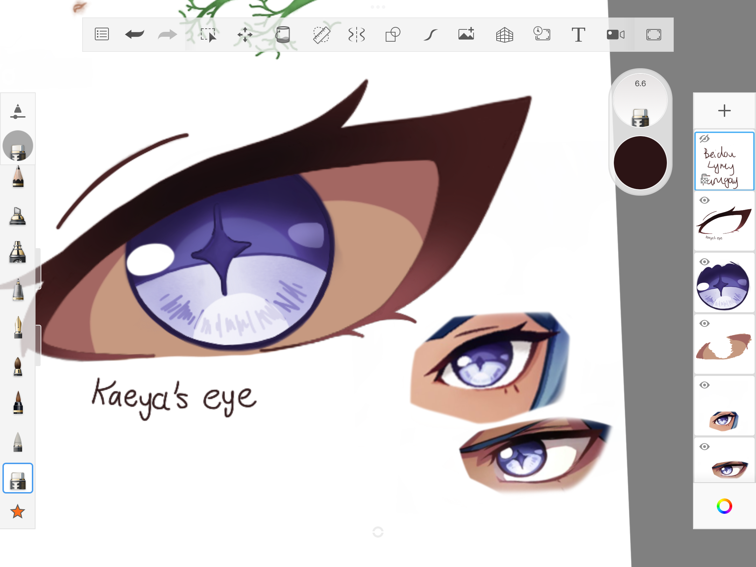Hide the eyelash outline layer

pos(704,200)
